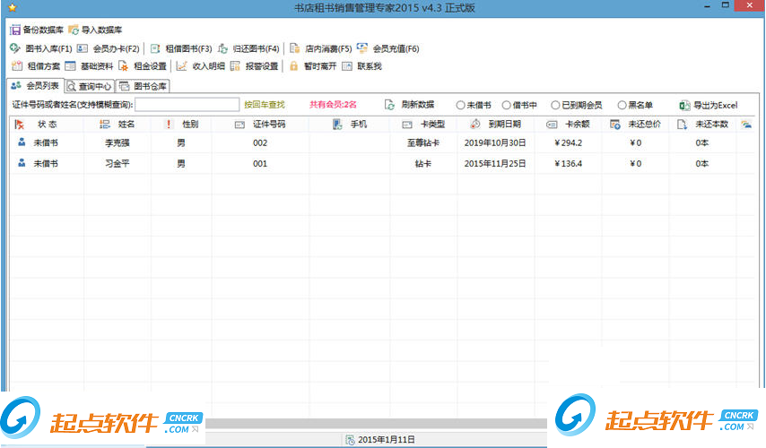The height and width of the screenshot is (448, 766).
Task: Open 会员办卡(F2) member card icon
Action: (x=83, y=48)
